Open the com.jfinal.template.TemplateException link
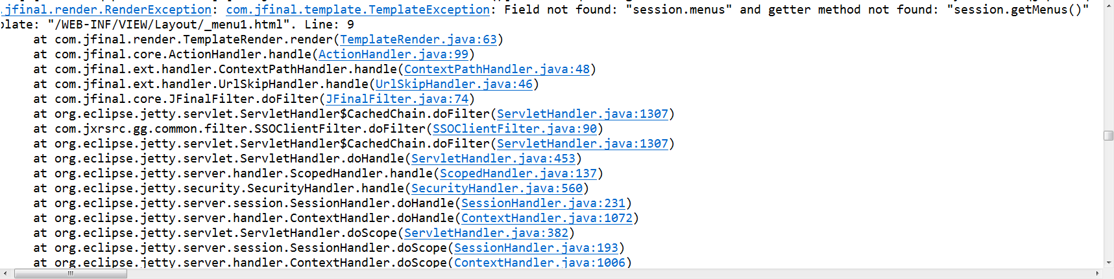Viewport: 1114px width, 279px height. tap(358, 10)
